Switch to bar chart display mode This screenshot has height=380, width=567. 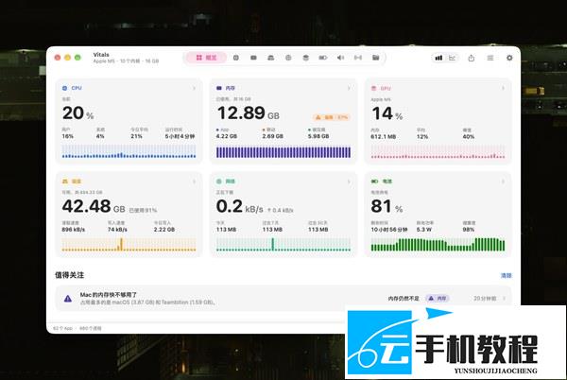[x=438, y=58]
